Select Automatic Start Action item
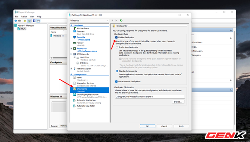The height and width of the screenshot is (142, 250). click(x=87, y=101)
